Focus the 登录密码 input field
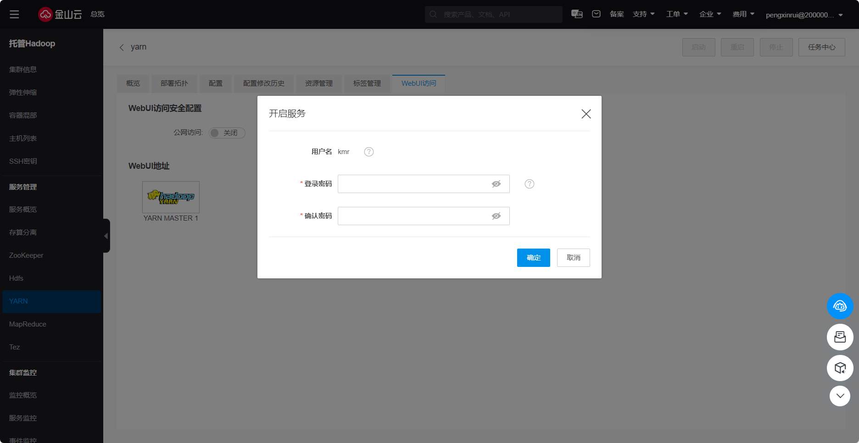859x443 pixels. click(x=413, y=184)
